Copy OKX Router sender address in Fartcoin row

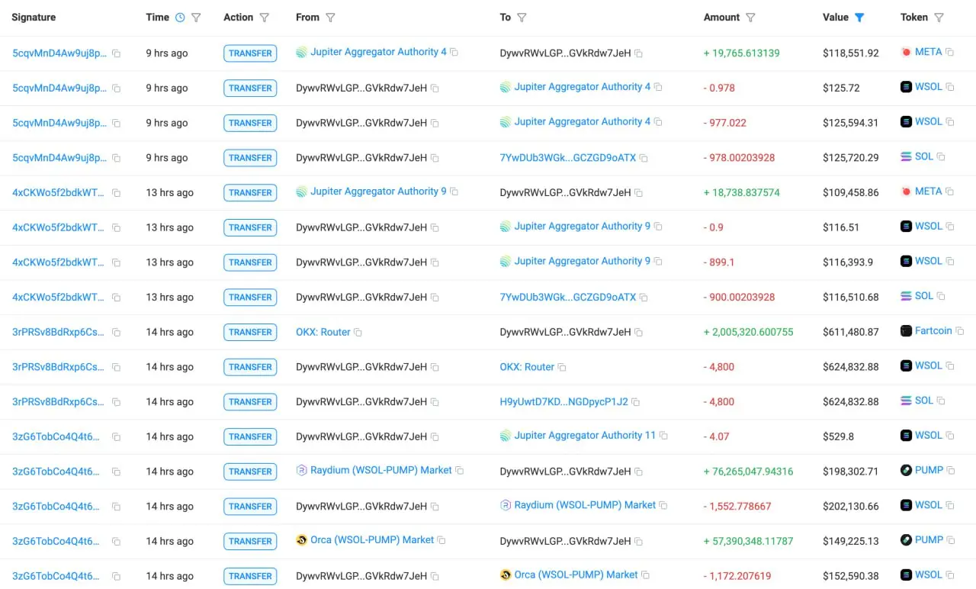tap(358, 333)
